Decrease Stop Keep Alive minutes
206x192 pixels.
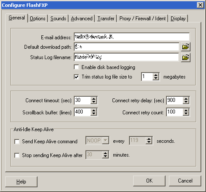coord(106,157)
